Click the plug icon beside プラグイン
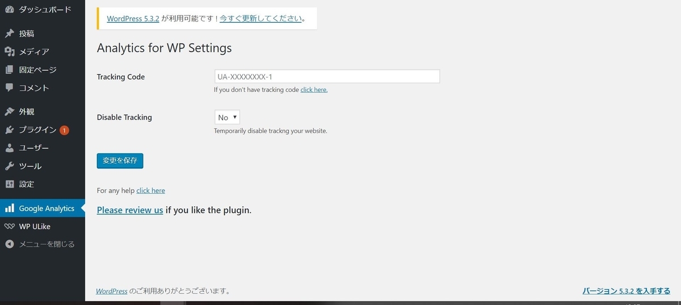 coord(9,130)
